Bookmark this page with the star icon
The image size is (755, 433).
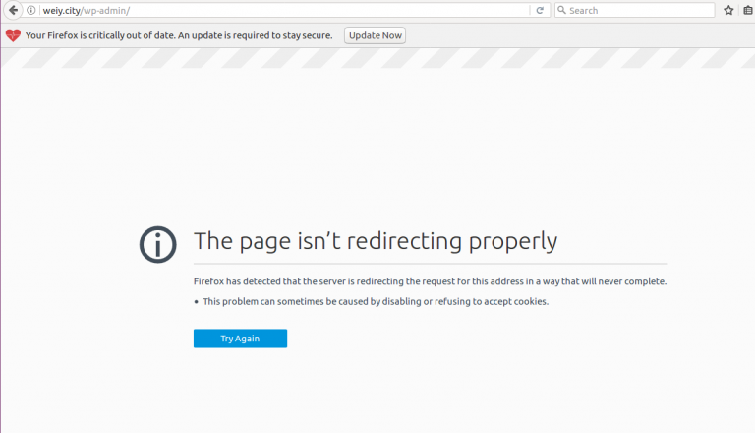(728, 10)
